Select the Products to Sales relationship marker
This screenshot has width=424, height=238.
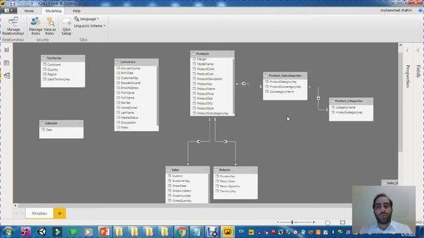tap(199, 141)
